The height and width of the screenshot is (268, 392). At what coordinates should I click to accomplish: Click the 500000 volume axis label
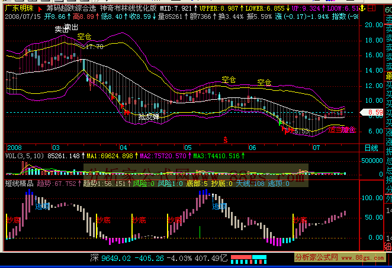[x=372, y=161]
